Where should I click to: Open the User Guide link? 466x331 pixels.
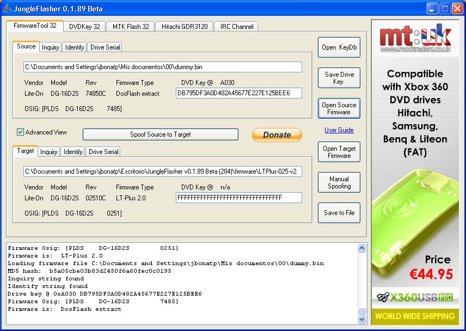tap(339, 130)
